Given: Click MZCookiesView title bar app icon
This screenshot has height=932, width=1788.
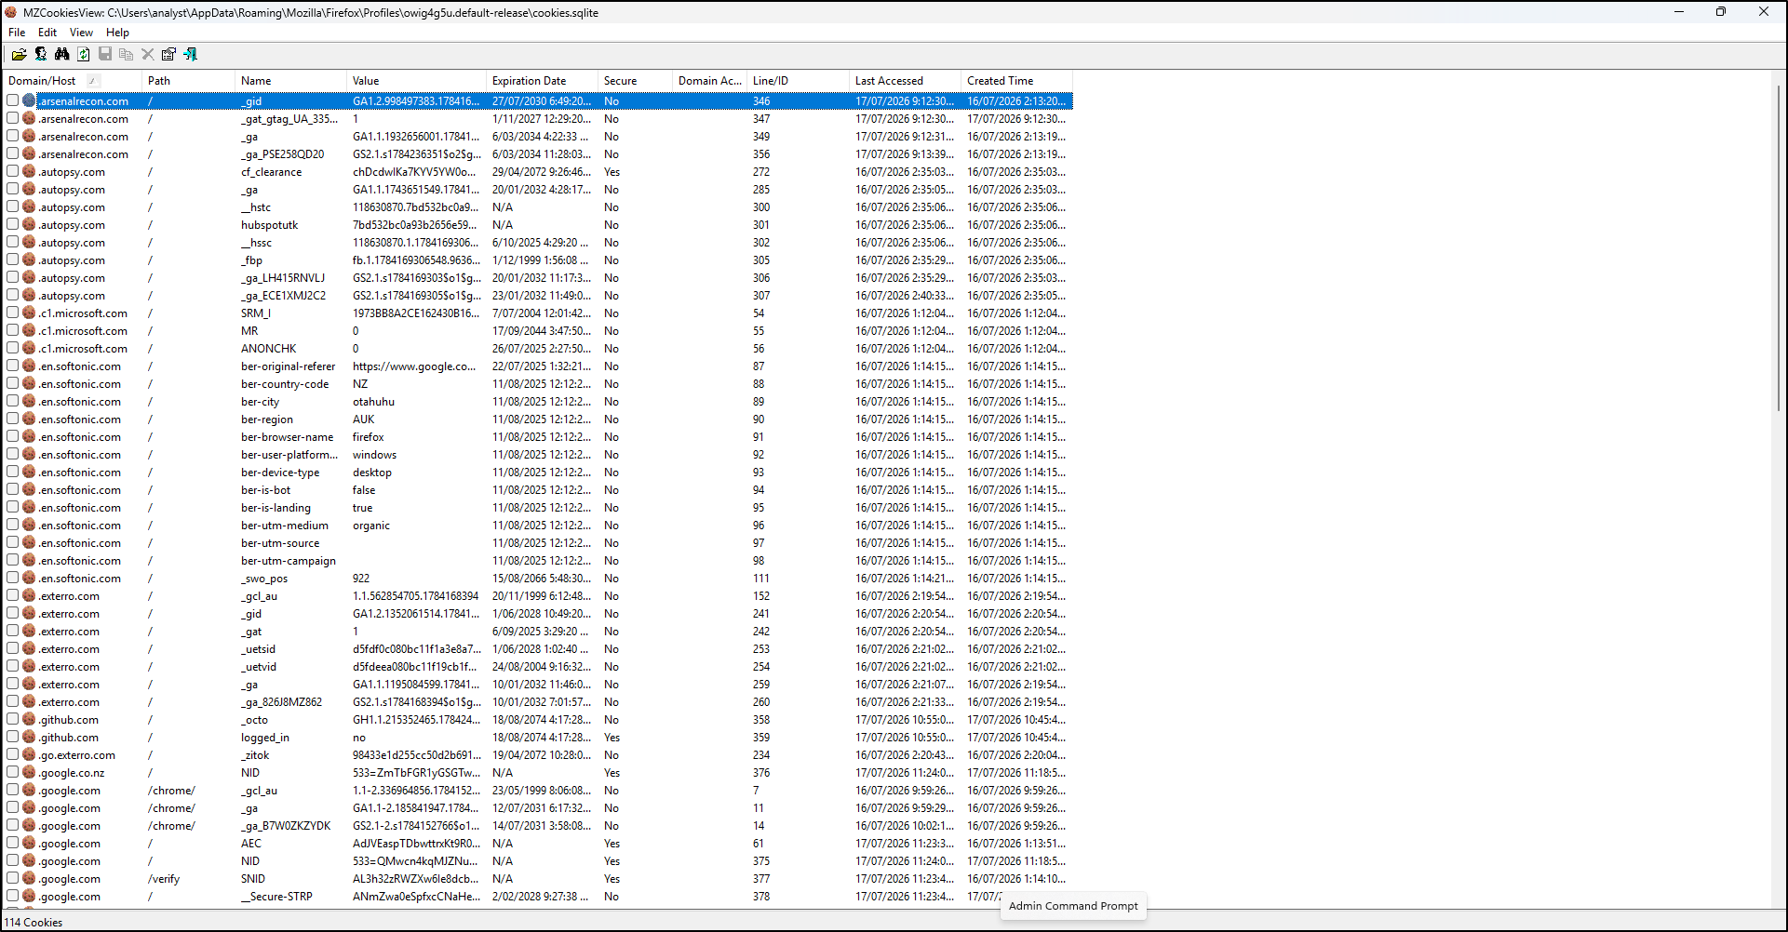Looking at the screenshot, I should click(11, 12).
